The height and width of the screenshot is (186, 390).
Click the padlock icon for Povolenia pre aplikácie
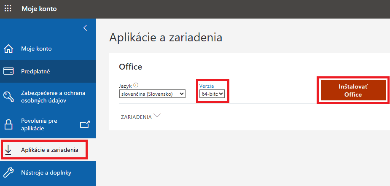[x=8, y=124]
